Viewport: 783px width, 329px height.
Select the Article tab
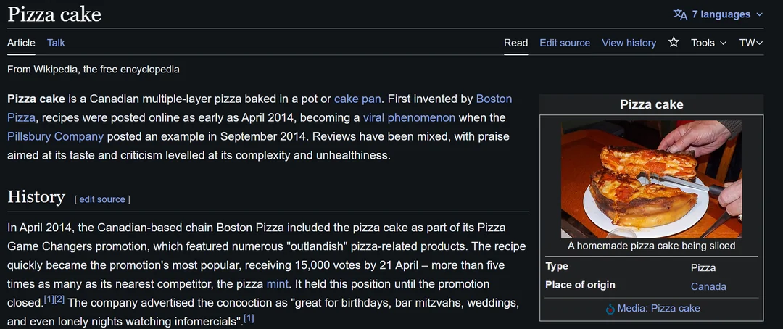coord(21,43)
